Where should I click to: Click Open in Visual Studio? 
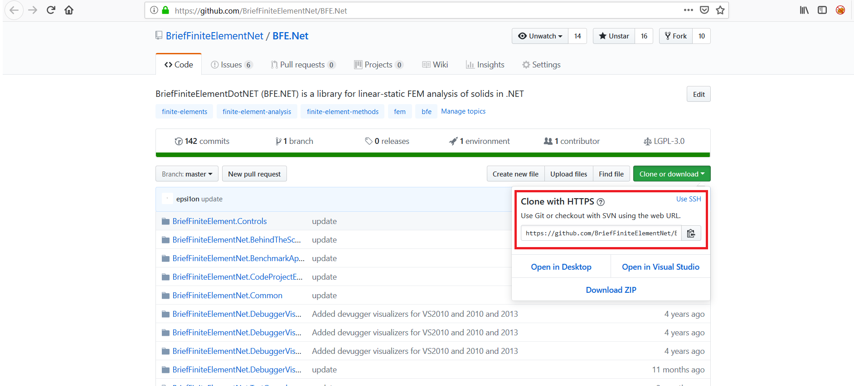pos(660,267)
